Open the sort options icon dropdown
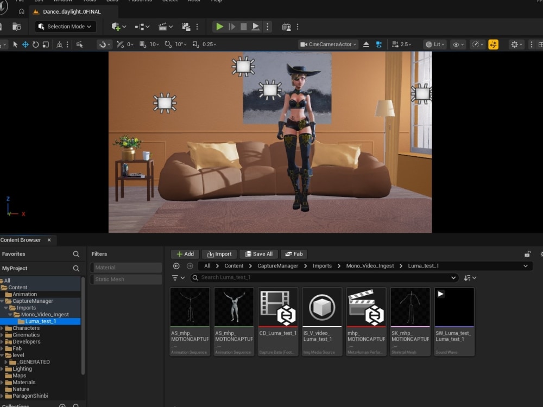Image resolution: width=543 pixels, height=407 pixels. point(470,277)
